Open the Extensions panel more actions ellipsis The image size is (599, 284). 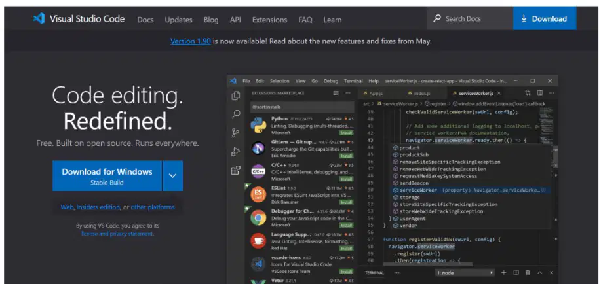pos(347,93)
